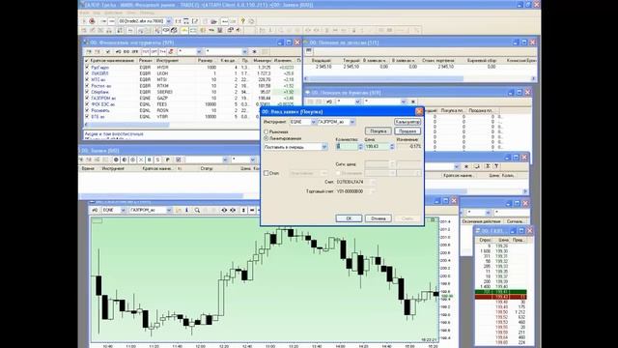
Task: Select the Рыночная radio button
Action: [x=267, y=131]
